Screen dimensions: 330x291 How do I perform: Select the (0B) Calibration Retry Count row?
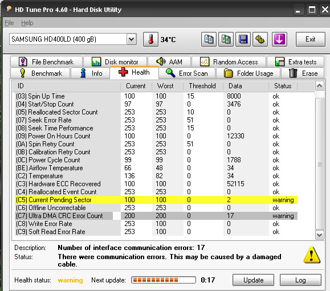[157, 152]
